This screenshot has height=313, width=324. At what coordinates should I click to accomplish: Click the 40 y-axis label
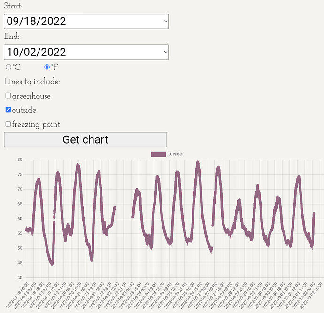click(x=20, y=278)
